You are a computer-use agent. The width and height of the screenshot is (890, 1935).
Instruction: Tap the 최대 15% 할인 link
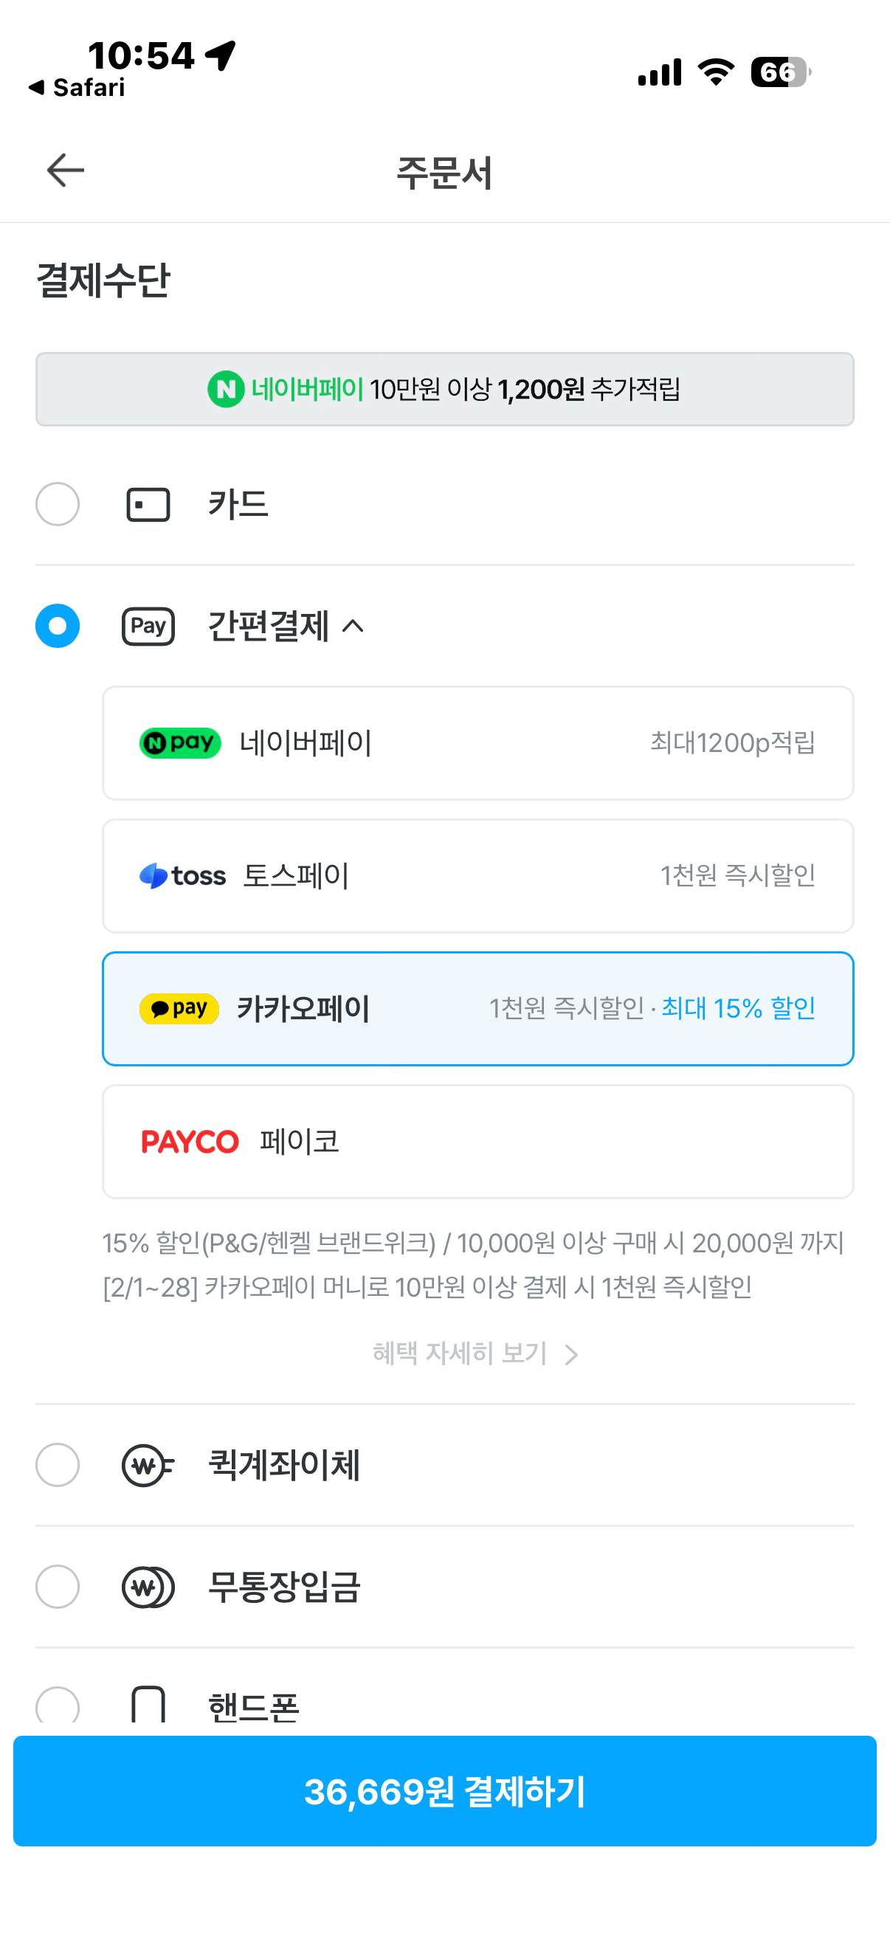(x=737, y=1009)
